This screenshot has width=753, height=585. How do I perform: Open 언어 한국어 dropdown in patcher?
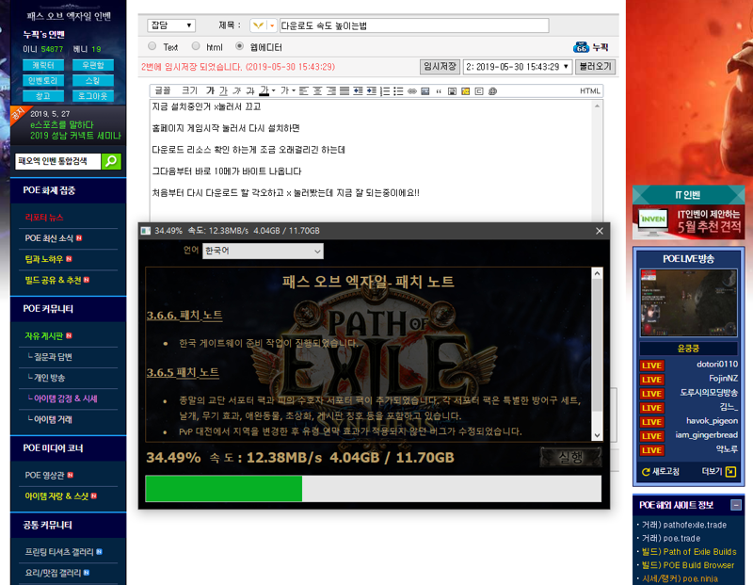pyautogui.click(x=263, y=251)
